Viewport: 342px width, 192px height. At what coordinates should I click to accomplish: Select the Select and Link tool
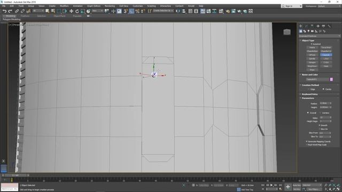click(x=17, y=11)
